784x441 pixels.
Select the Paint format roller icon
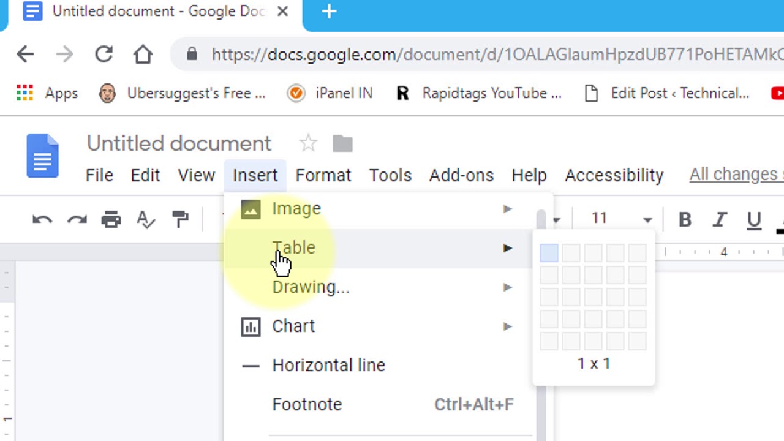(181, 219)
